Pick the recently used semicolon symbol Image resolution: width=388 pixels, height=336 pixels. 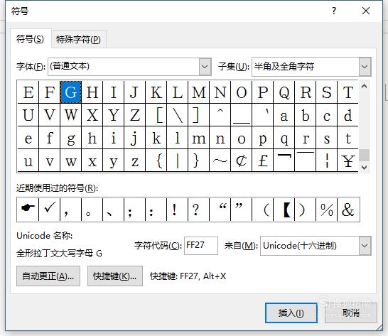point(134,210)
